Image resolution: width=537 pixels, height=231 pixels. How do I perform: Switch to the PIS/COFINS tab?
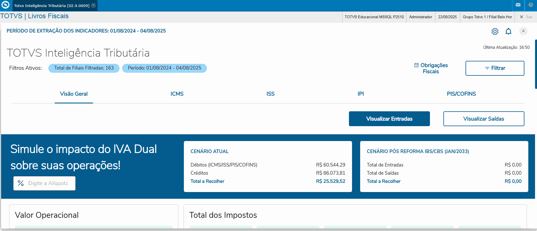point(461,94)
